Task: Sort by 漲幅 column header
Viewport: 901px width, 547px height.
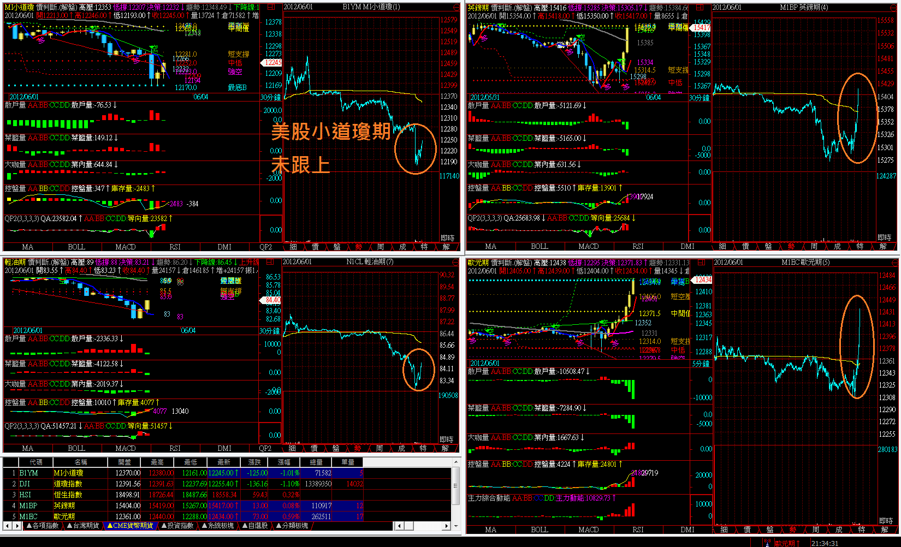Action: point(284,462)
